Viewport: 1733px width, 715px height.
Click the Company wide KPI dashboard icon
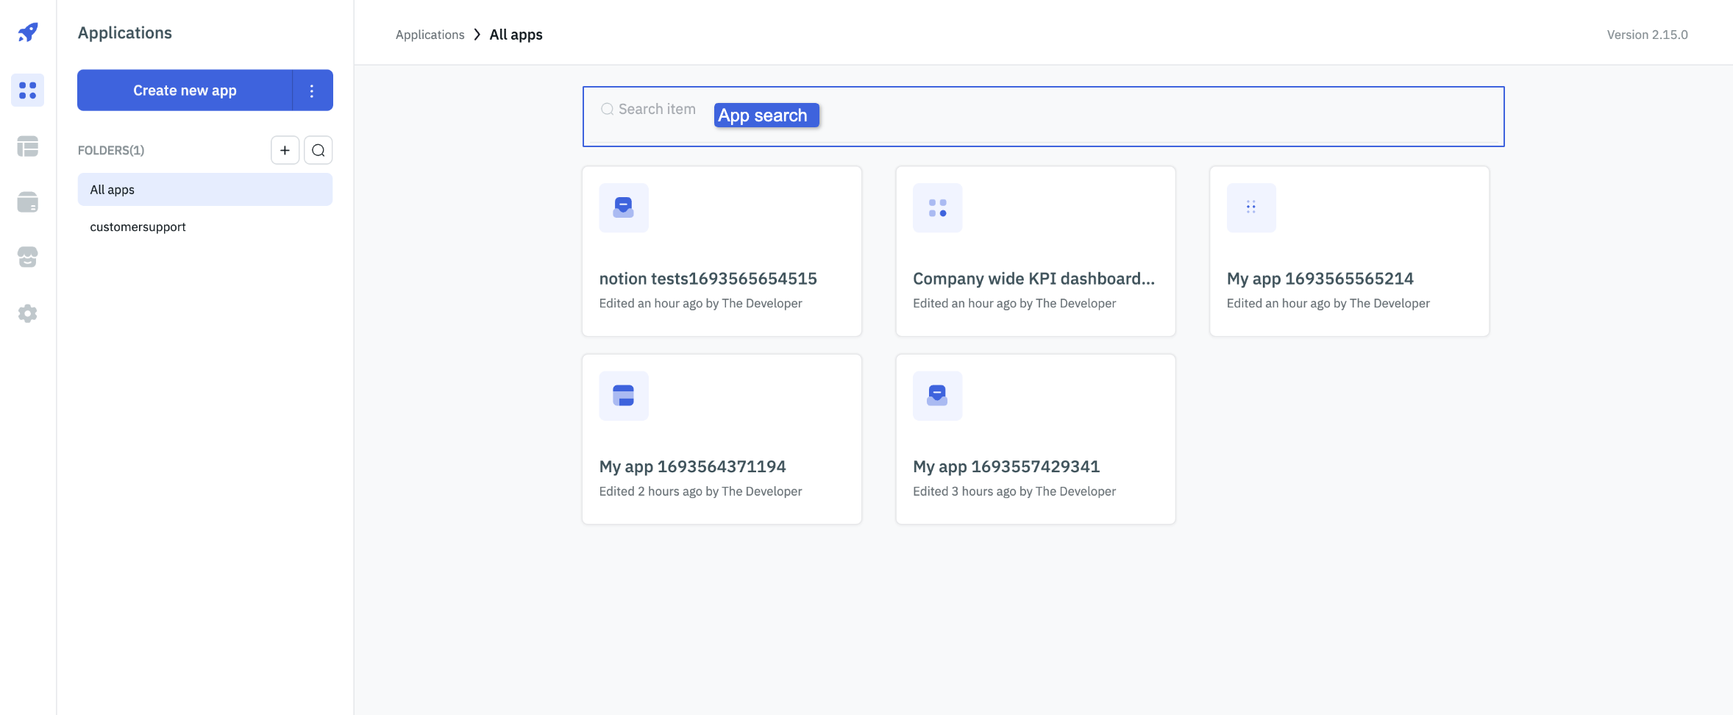(x=937, y=208)
